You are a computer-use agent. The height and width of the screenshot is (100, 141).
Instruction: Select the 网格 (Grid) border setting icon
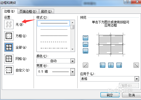[9, 59]
